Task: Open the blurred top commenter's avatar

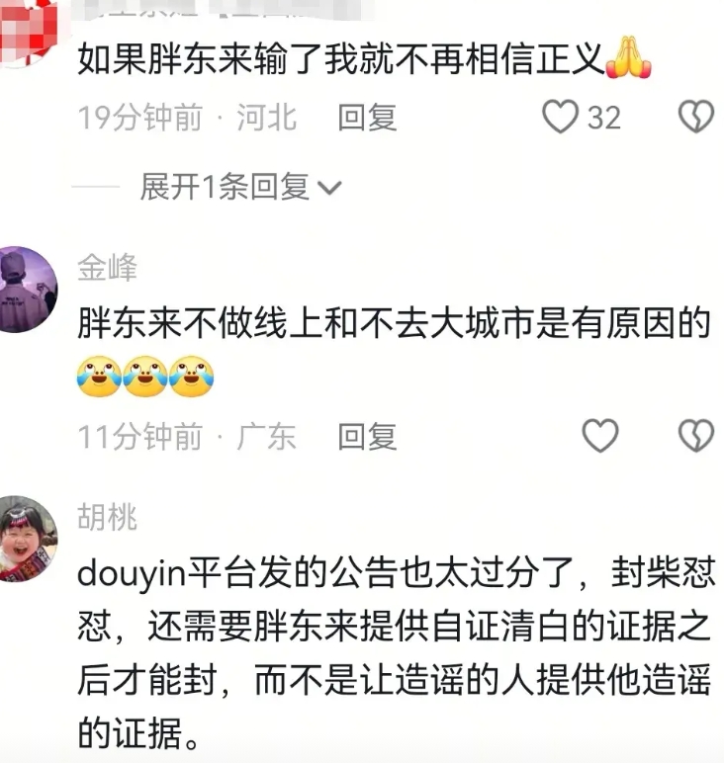Action: pyautogui.click(x=29, y=32)
